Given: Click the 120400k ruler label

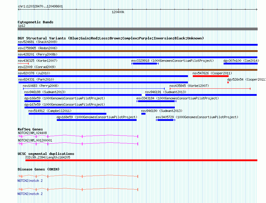Looking at the screenshot, I should coord(118,12).
